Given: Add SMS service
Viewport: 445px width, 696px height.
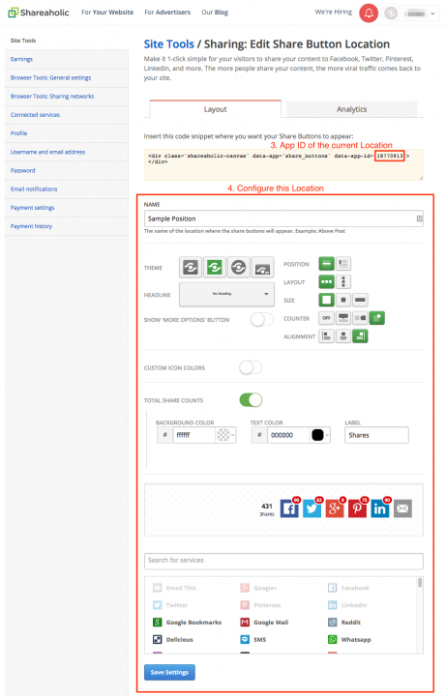Looking at the screenshot, I should click(253, 640).
